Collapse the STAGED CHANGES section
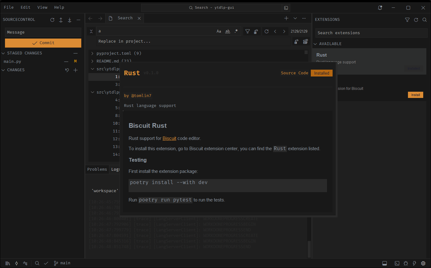Viewport: 431px width, 268px height. (x=4, y=53)
